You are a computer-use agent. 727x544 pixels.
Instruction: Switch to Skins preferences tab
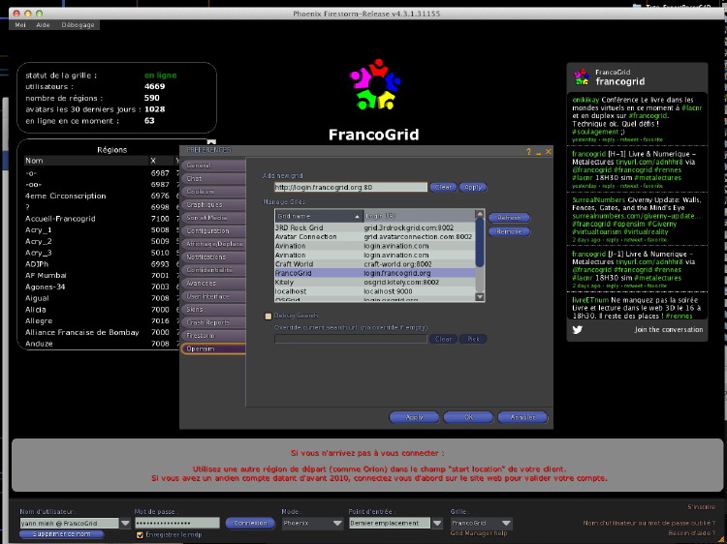pyautogui.click(x=213, y=310)
